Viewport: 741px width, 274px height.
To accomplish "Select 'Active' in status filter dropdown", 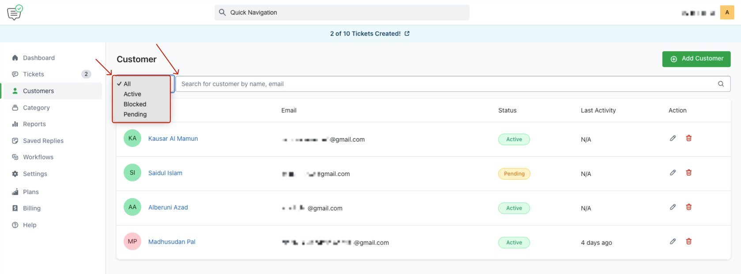I will 132,94.
